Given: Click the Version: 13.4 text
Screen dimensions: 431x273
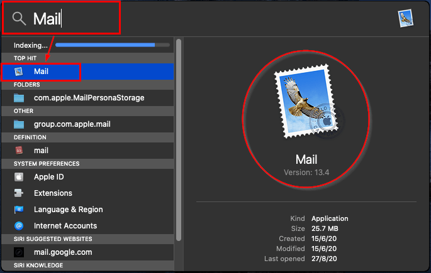Looking at the screenshot, I should click(306, 173).
